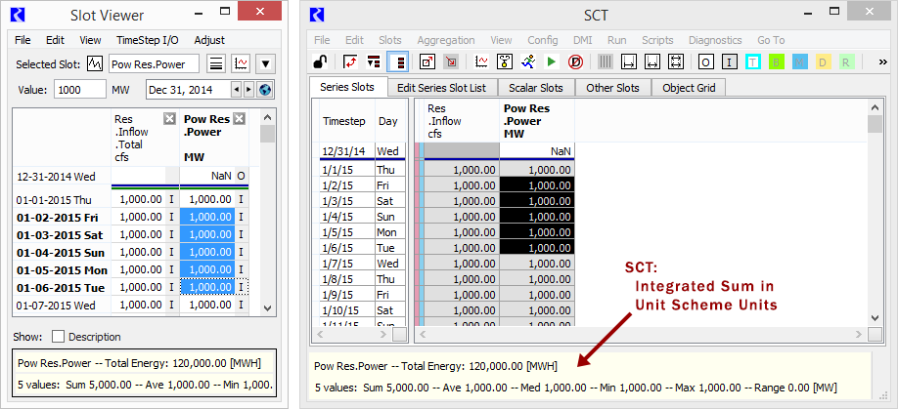Click the column-width right-arrow icon
The width and height of the screenshot is (898, 409).
point(629,61)
